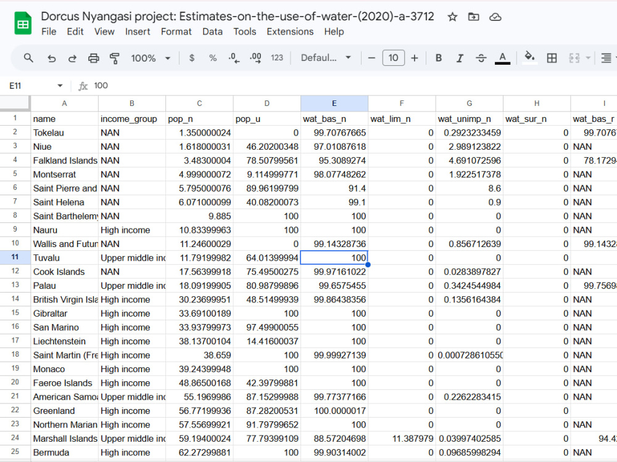Screen dimensions: 617x462
Task: Open the View menu
Action: click(104, 31)
